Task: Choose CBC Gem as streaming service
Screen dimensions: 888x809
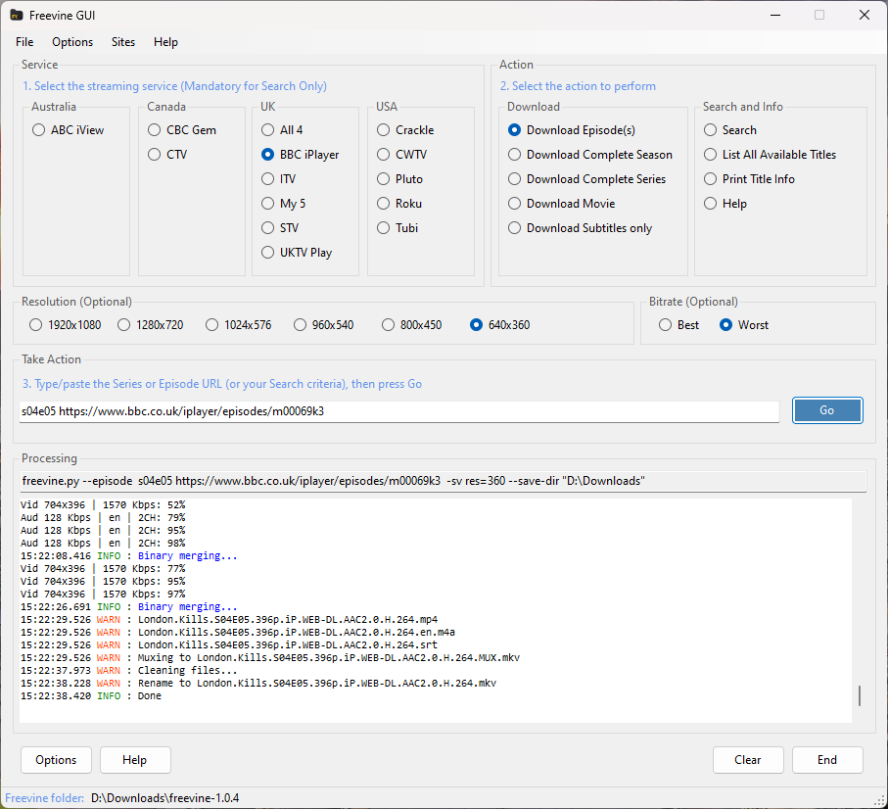Action: [155, 130]
